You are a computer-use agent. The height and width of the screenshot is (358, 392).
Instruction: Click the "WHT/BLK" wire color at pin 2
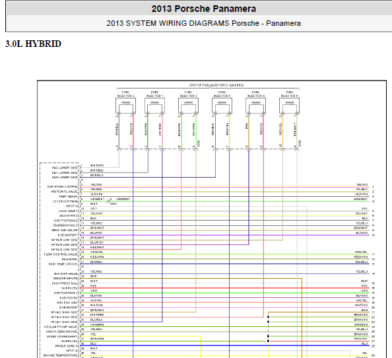[97, 170]
